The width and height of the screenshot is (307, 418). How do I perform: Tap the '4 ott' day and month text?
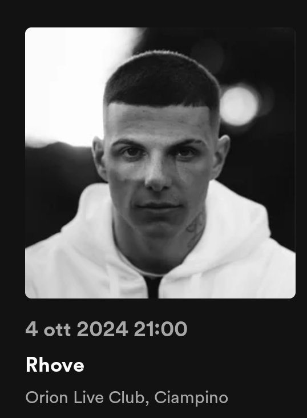pyautogui.click(x=48, y=329)
